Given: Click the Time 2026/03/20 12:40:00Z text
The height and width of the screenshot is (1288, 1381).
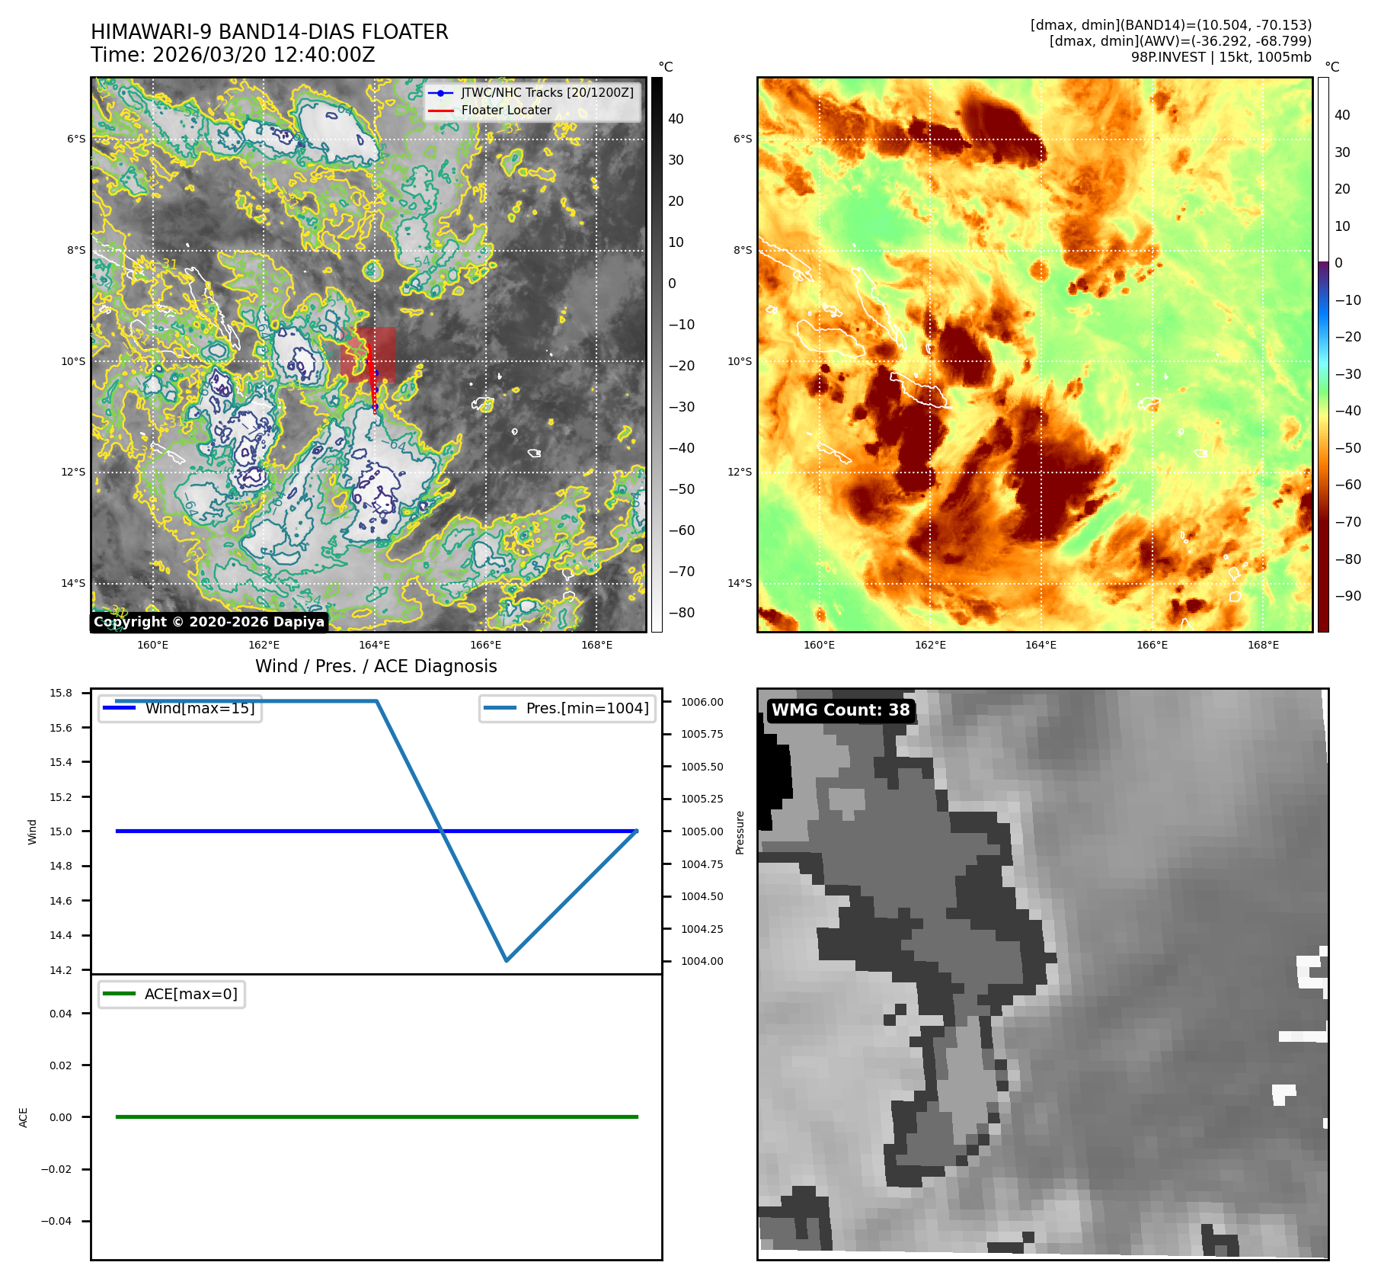Looking at the screenshot, I should (232, 55).
